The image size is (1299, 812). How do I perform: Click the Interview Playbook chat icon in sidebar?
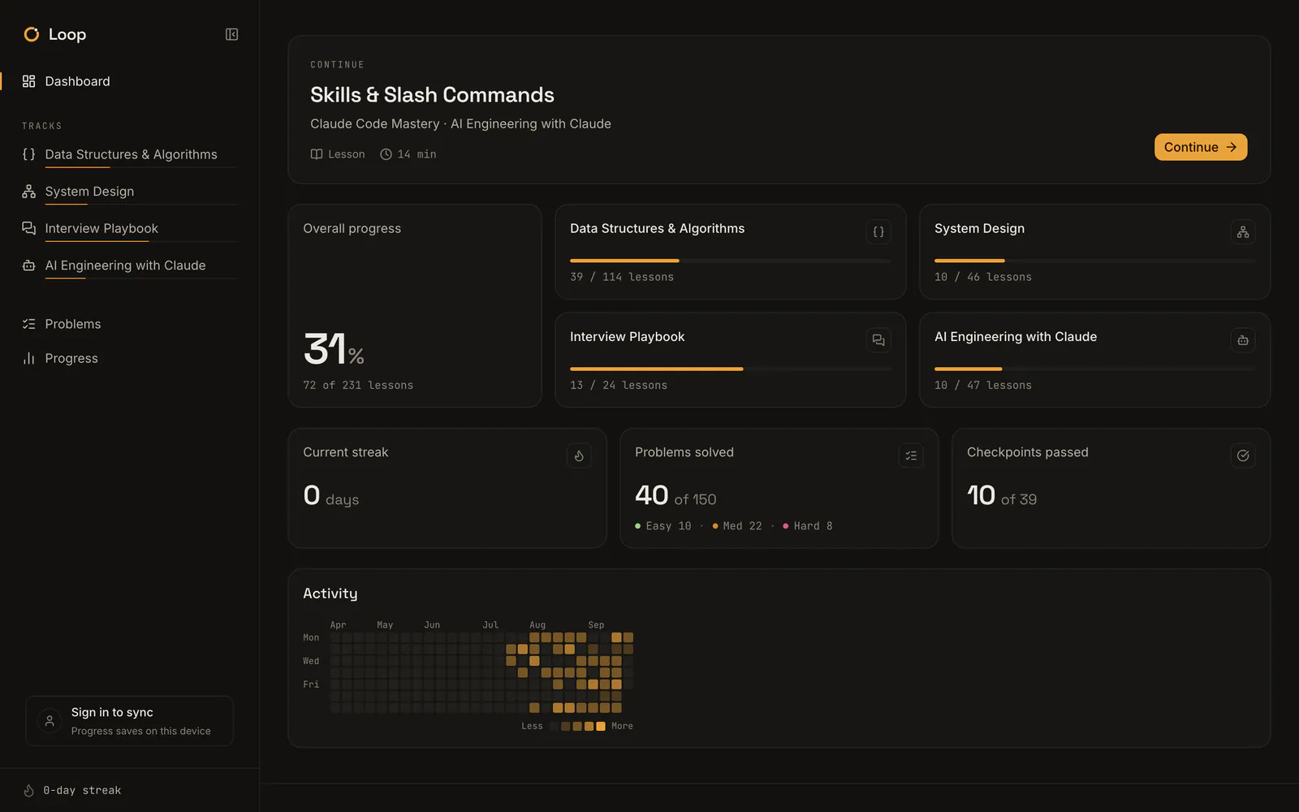29,228
